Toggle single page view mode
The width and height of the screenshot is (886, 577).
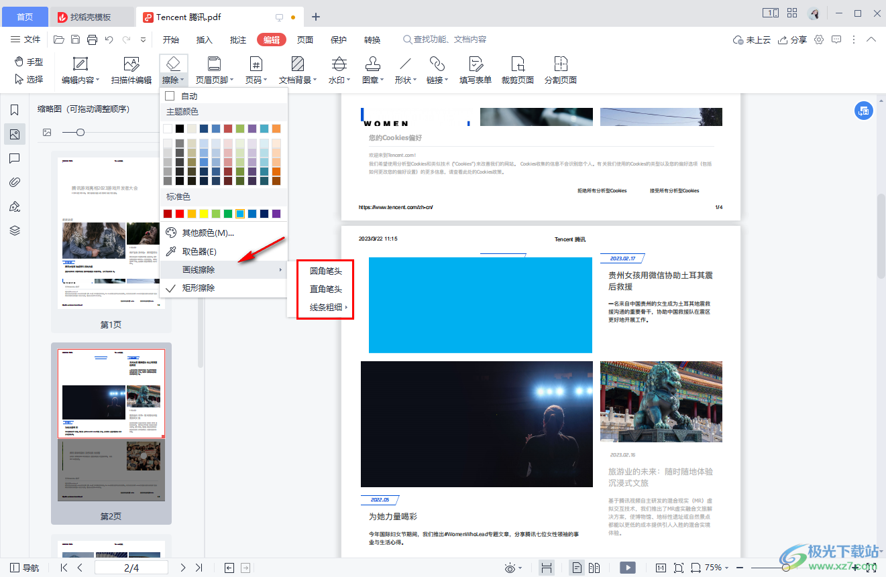577,568
